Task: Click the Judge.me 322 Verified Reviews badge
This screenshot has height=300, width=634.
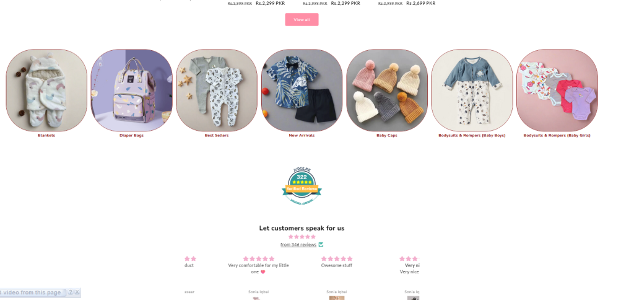Action: [x=302, y=186]
